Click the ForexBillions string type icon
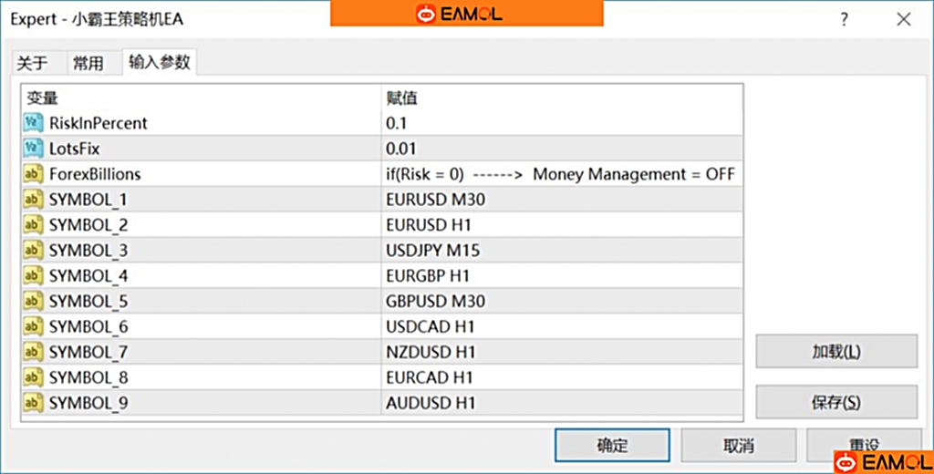Viewport: 934px width, 474px height. 34,173
